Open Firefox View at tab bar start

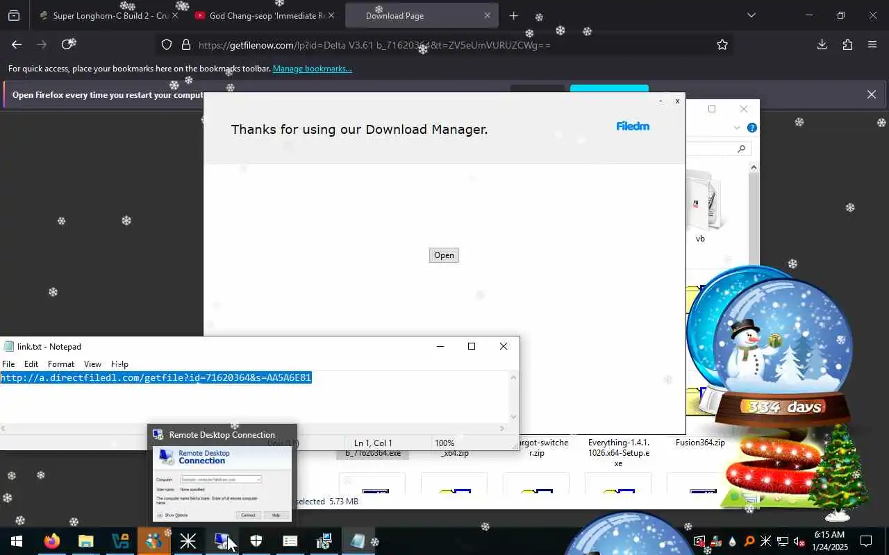[x=13, y=15]
